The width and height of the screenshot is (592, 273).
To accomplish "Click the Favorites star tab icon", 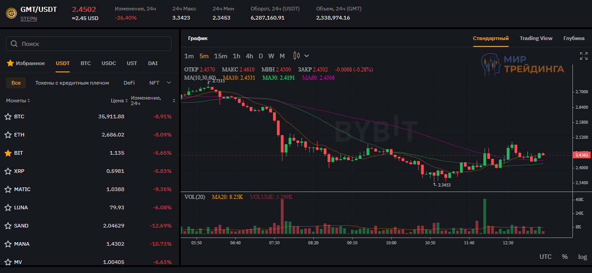I will tap(10, 63).
